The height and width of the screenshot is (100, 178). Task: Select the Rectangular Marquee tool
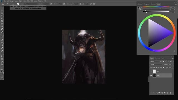point(2,13)
